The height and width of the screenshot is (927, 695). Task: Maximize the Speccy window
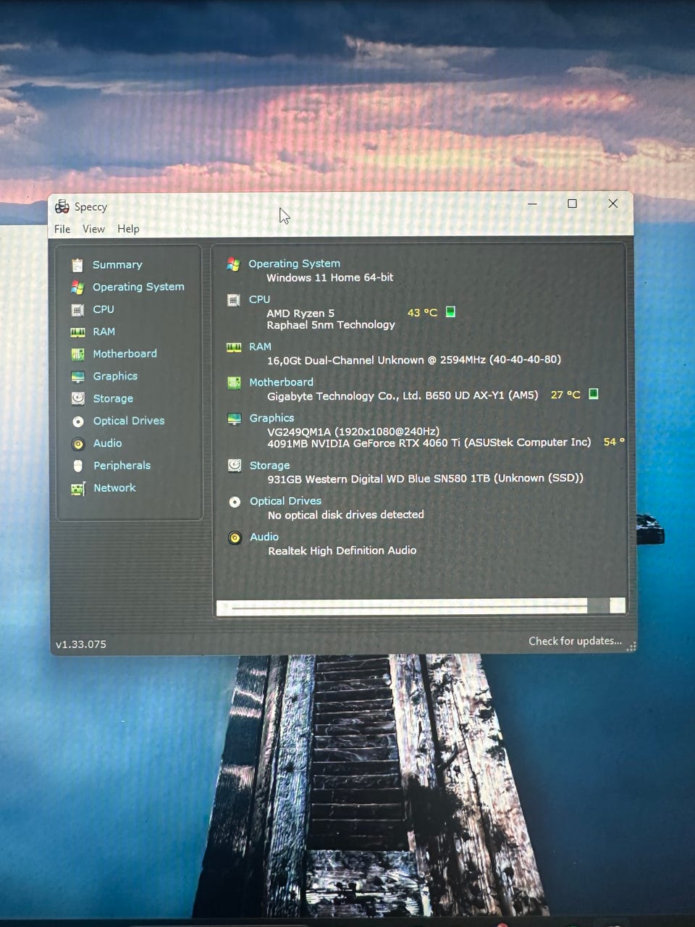coord(572,204)
